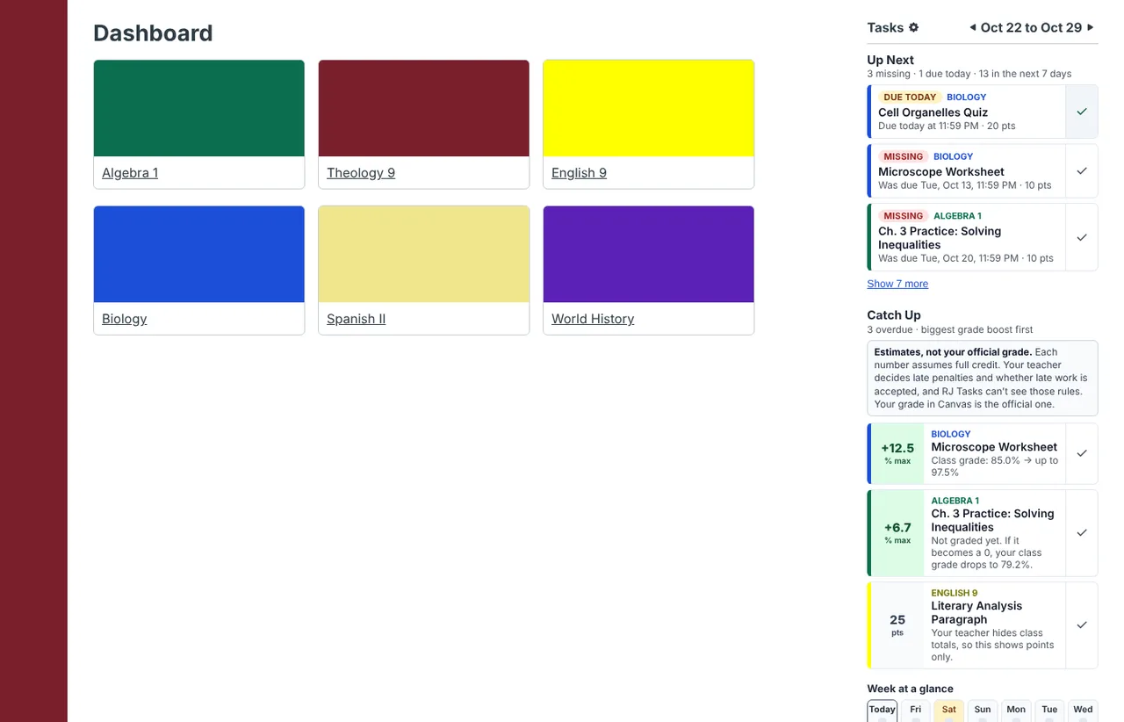Open the Cell Organelles Quiz task title
Screen dimensions: 1124x722
933,112
